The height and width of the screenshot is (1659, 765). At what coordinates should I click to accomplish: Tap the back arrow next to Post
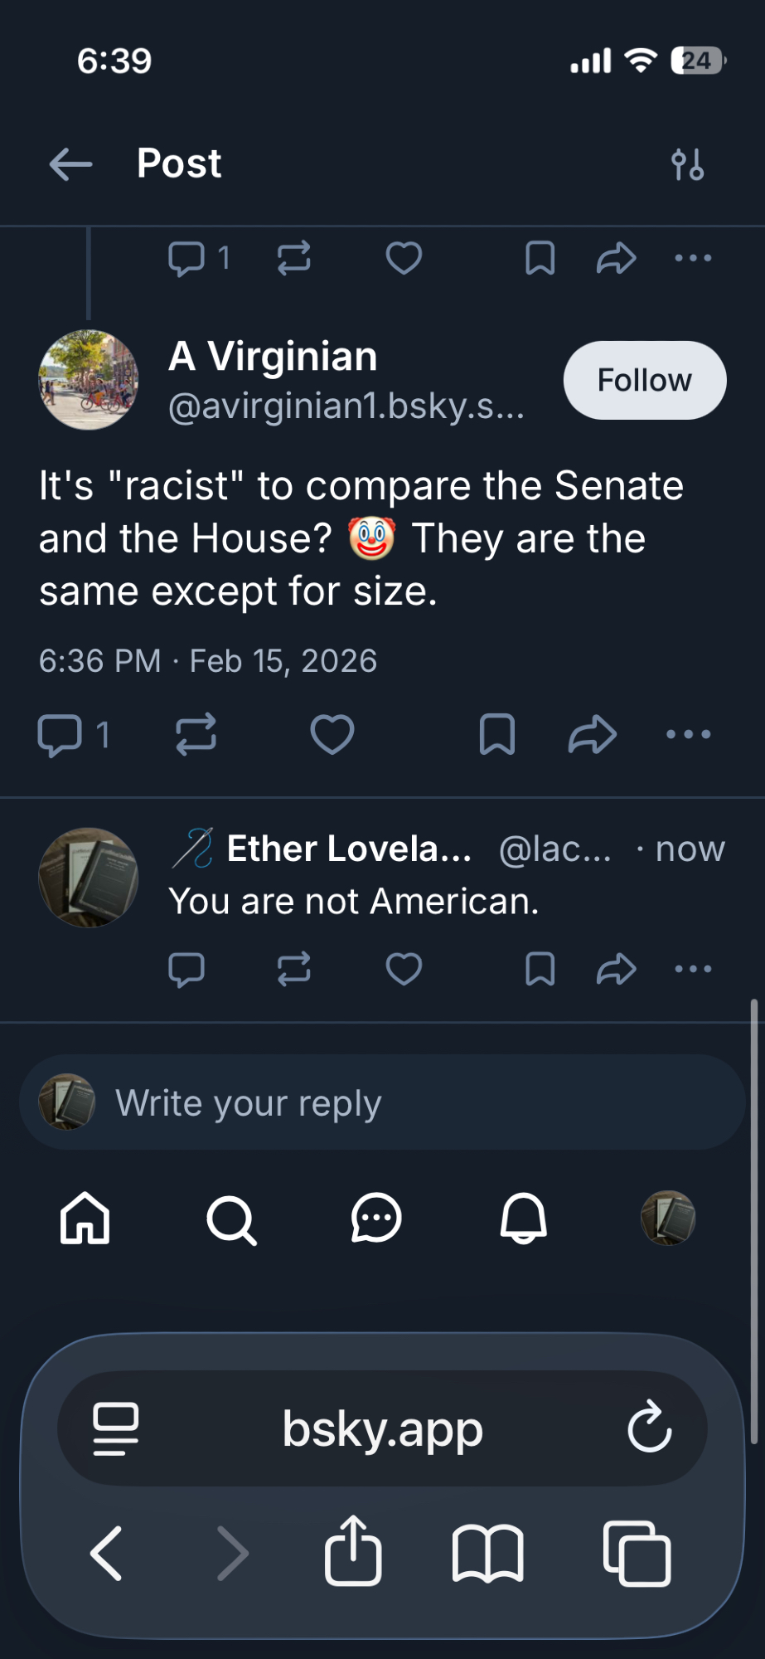tap(70, 164)
